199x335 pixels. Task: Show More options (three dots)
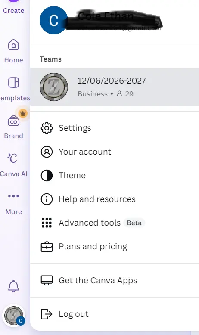[x=13, y=202]
